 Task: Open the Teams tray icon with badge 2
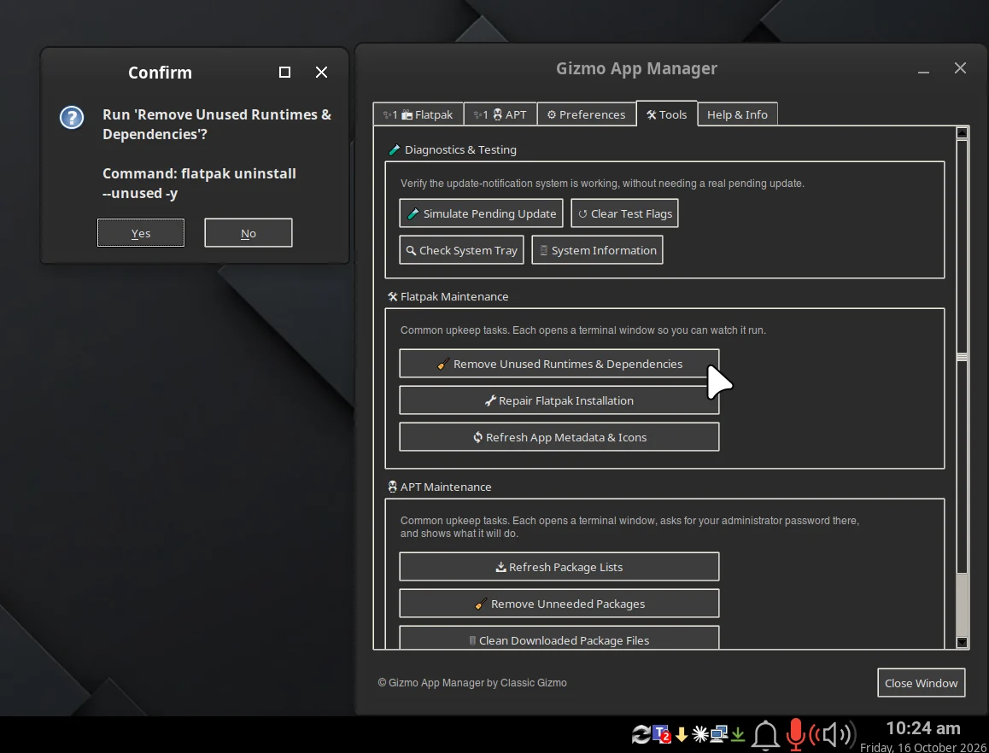click(661, 734)
